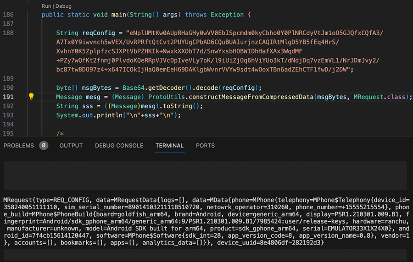Viewport: 413px width, 262px height.
Task: Click the MRequest output text in terminal
Action: (18, 200)
